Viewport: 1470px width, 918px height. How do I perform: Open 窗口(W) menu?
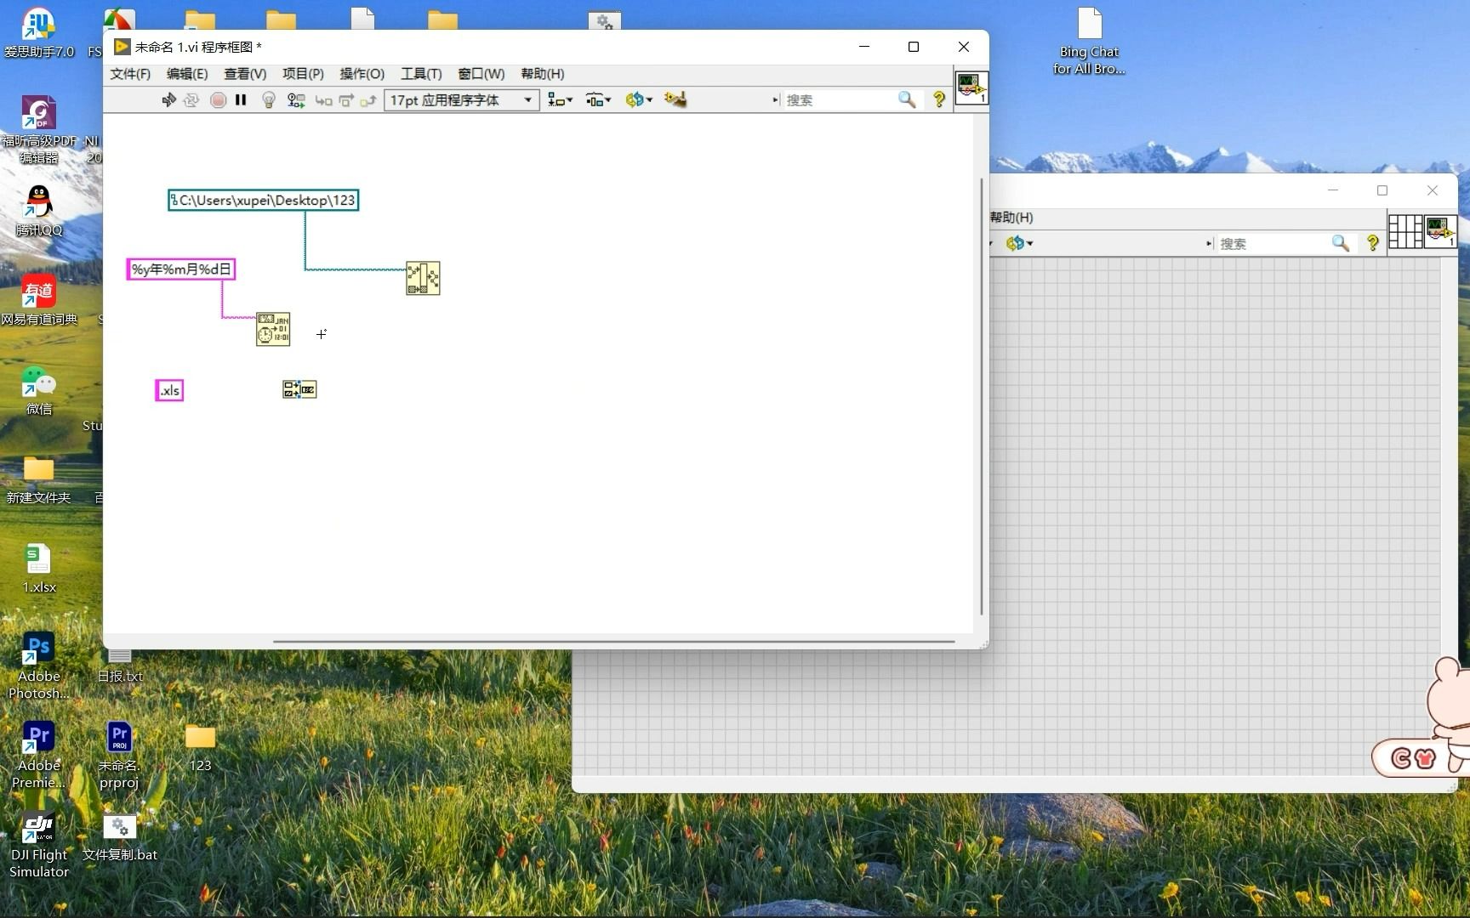point(481,74)
